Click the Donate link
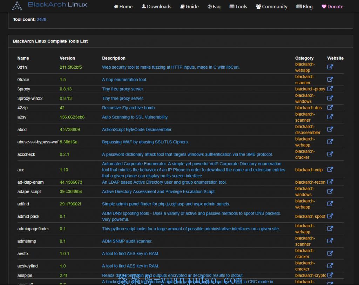This screenshot has width=359, height=285. point(332,6)
